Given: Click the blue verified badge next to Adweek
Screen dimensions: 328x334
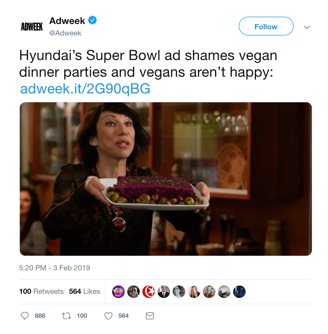Looking at the screenshot, I should (93, 20).
